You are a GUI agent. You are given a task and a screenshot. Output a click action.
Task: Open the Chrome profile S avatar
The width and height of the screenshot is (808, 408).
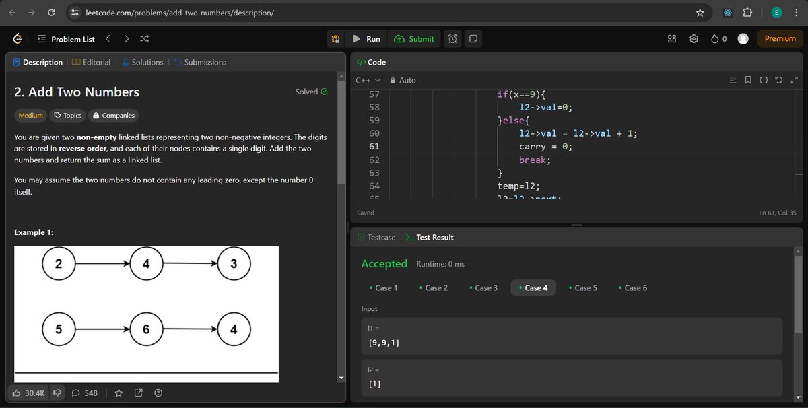[x=776, y=12]
